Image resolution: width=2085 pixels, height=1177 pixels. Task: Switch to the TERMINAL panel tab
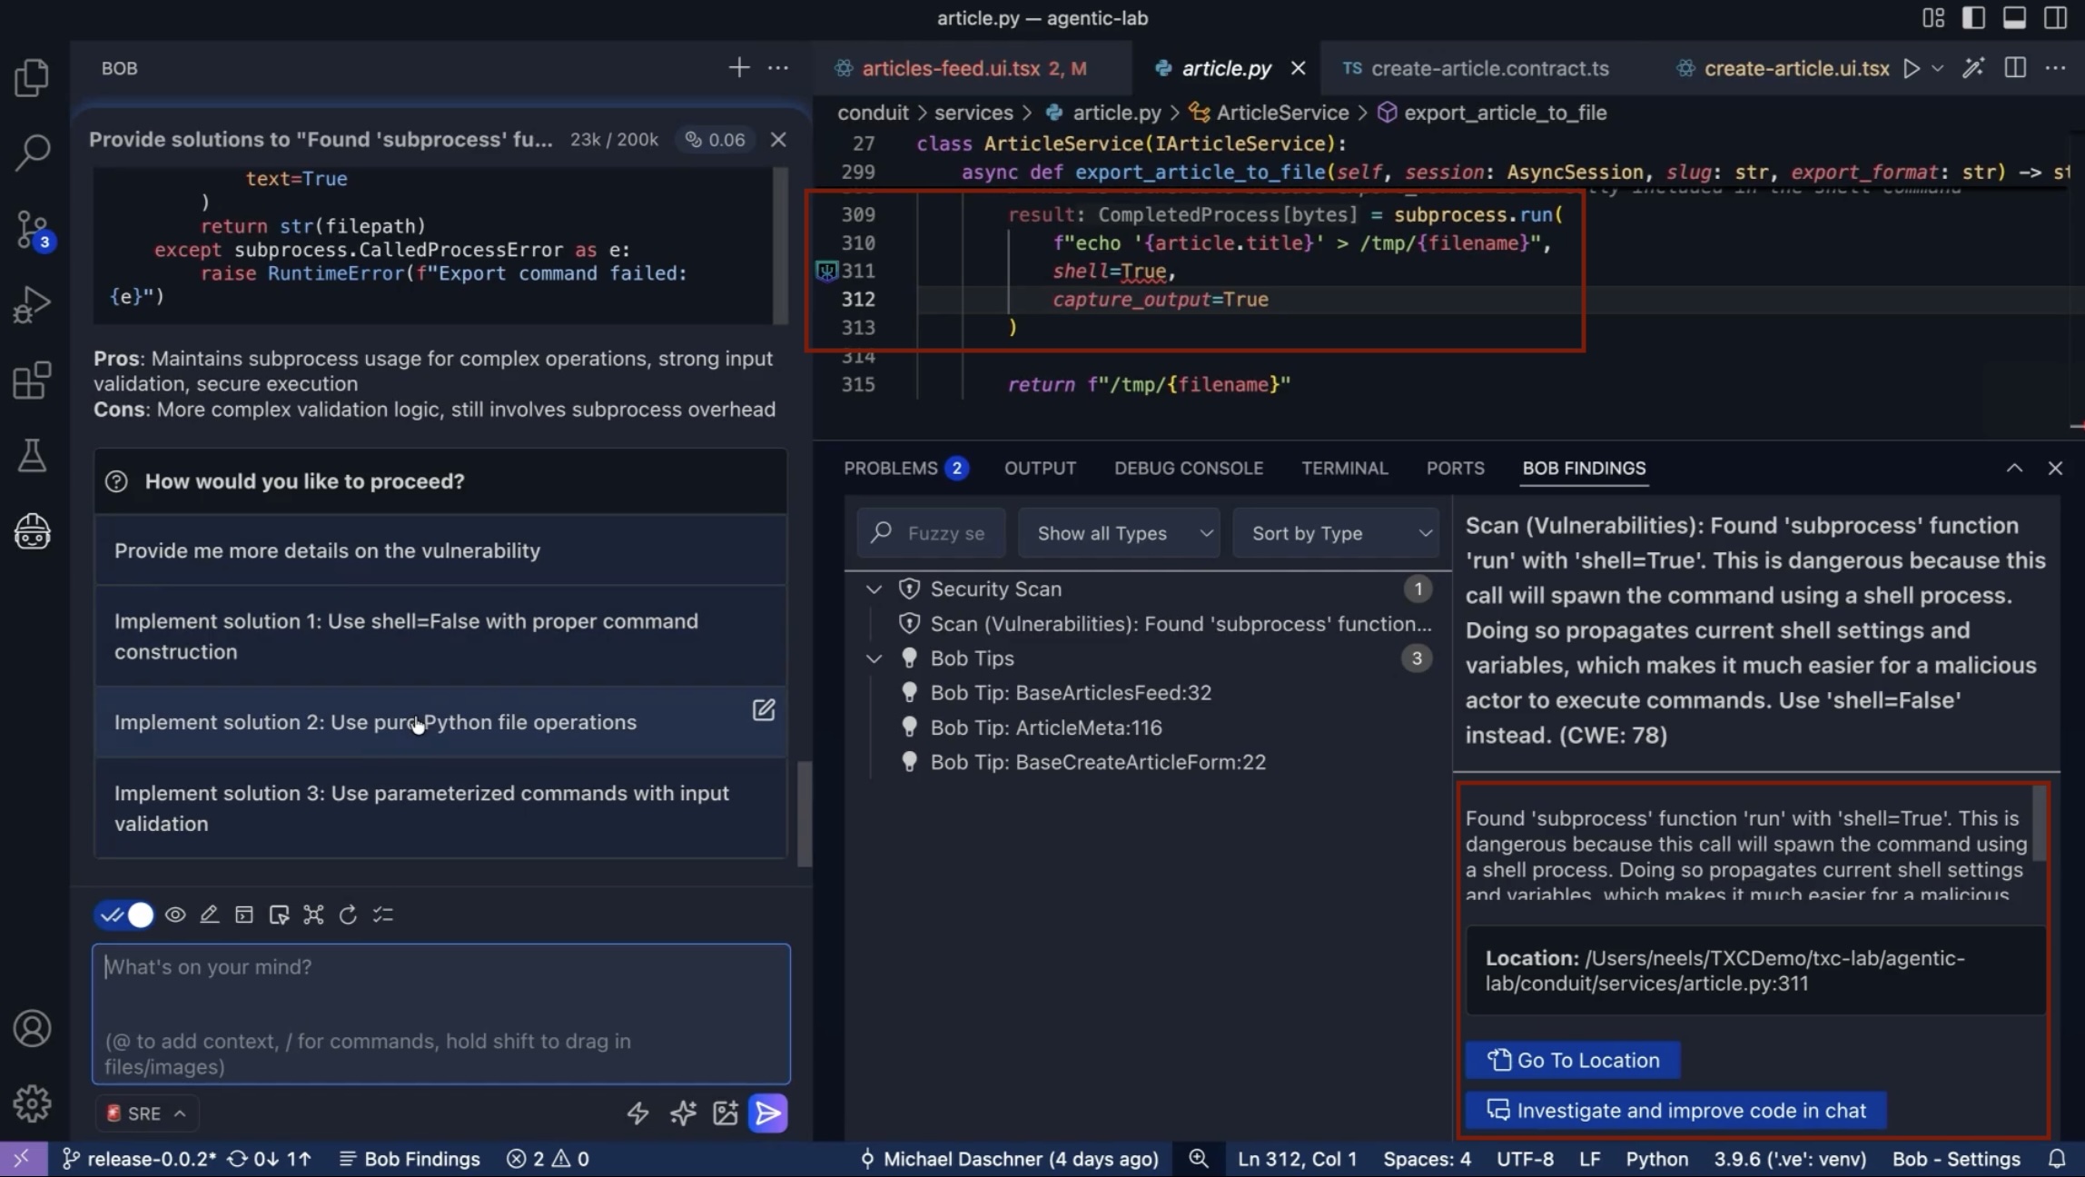1344,468
